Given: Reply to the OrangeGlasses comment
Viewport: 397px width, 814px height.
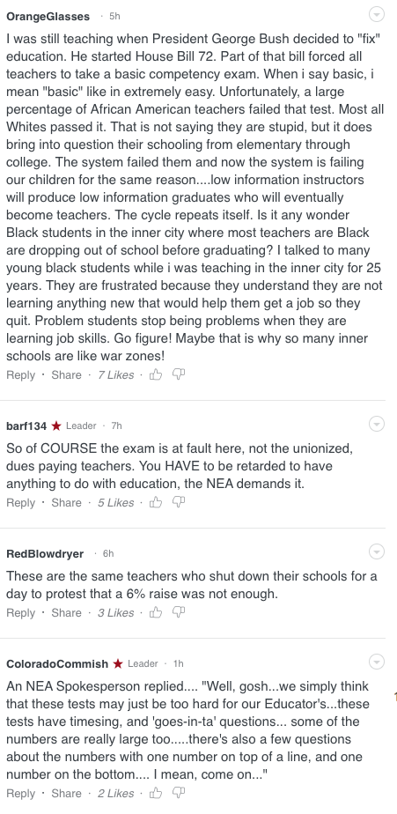Looking at the screenshot, I should pos(21,374).
